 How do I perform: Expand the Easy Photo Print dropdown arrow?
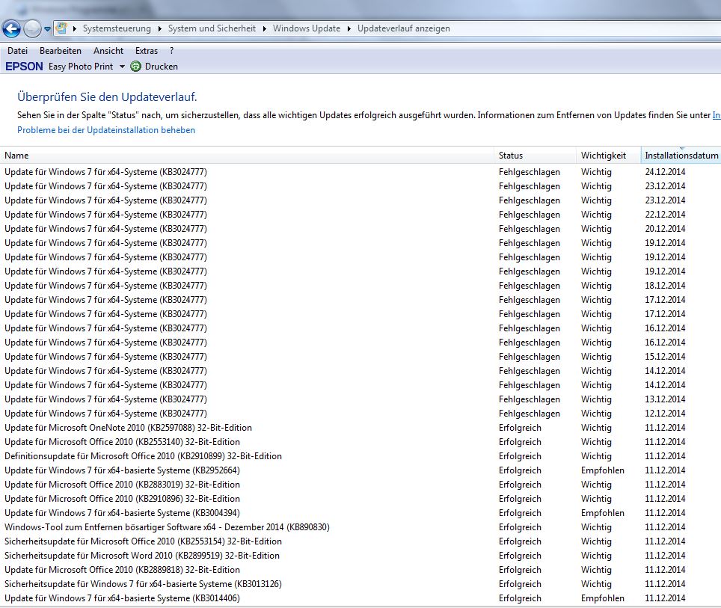122,67
